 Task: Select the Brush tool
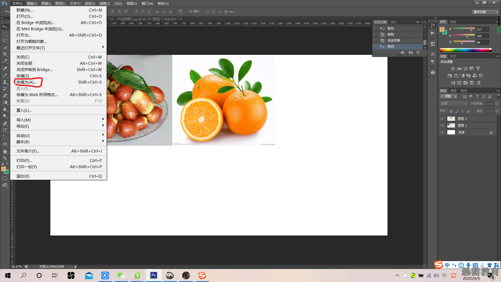[x=5, y=75]
